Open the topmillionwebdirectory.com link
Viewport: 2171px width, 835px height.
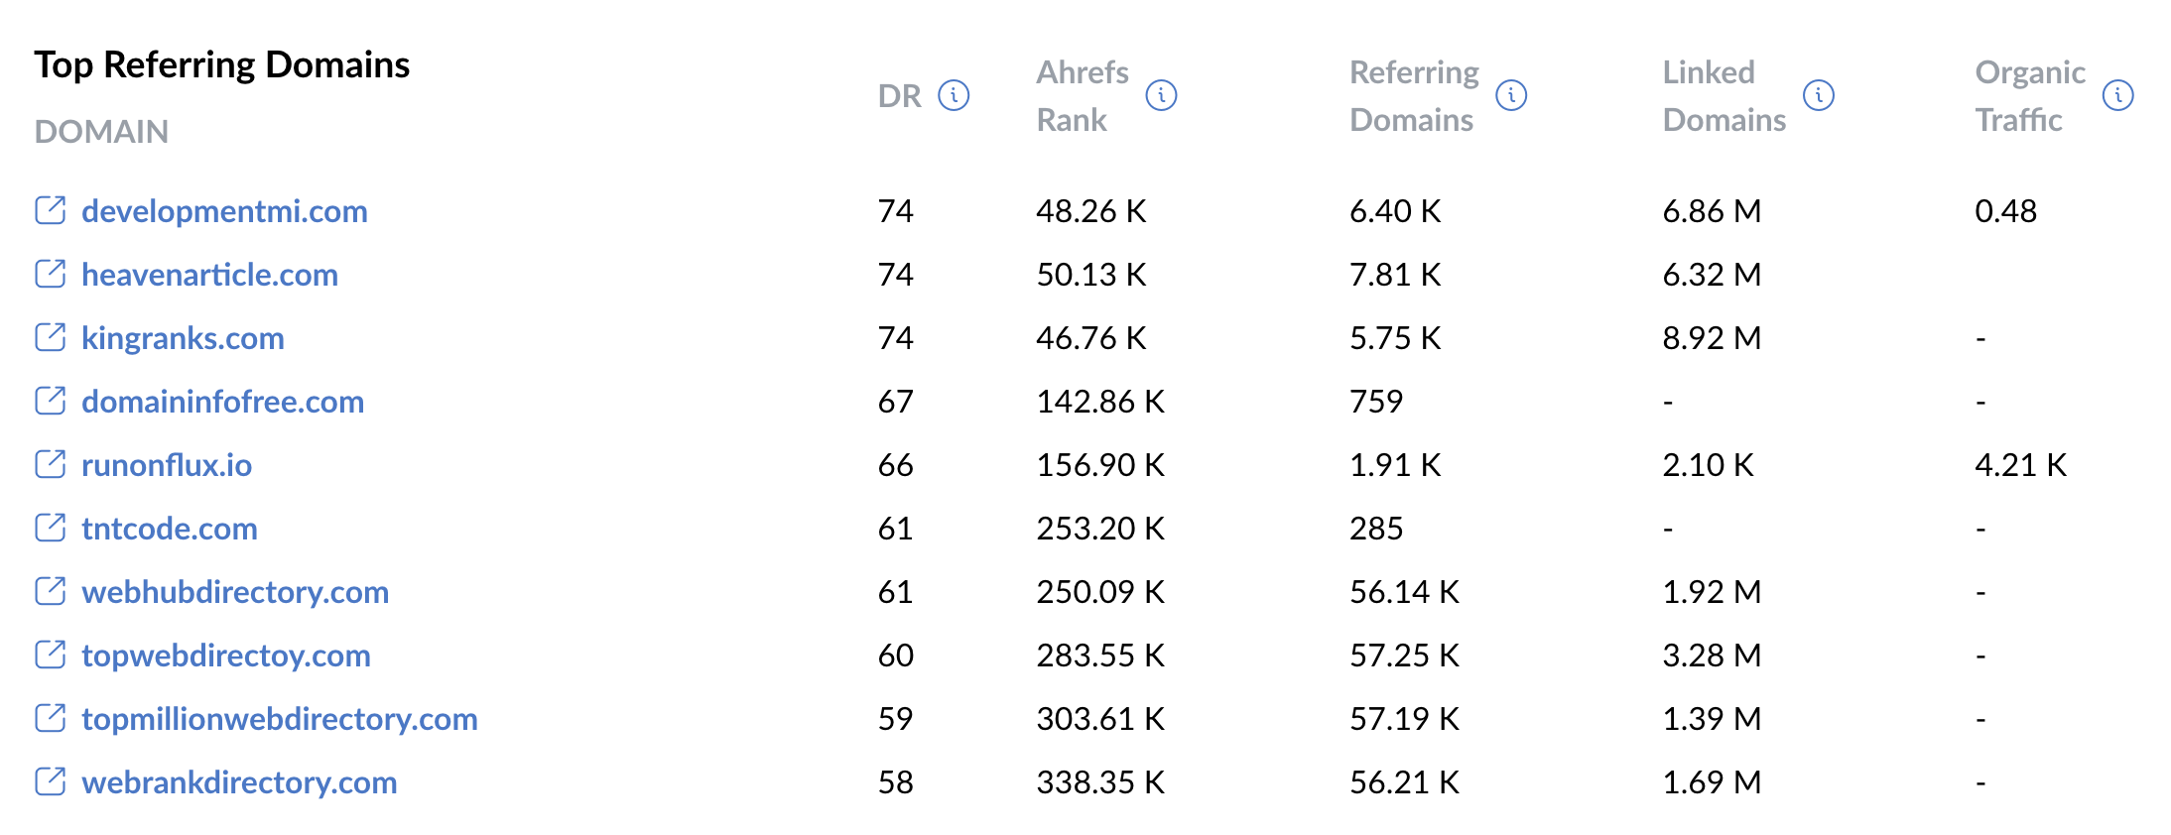[280, 719]
